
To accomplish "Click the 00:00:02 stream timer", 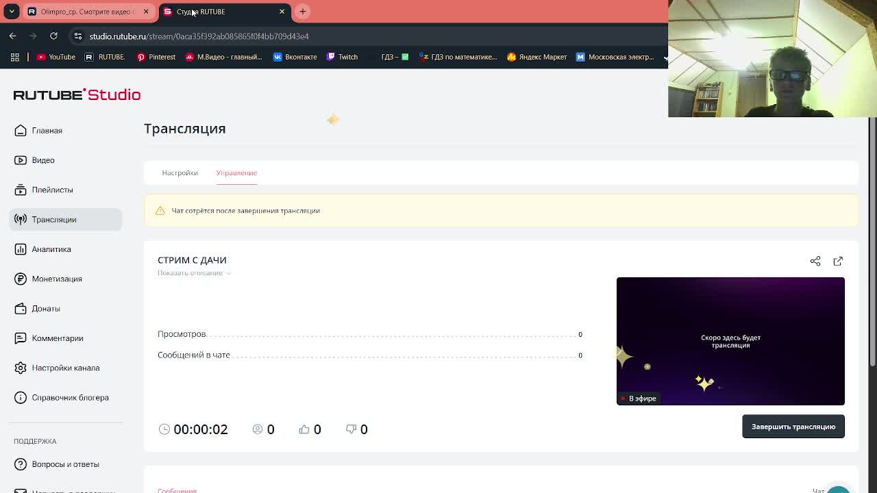I will (200, 429).
